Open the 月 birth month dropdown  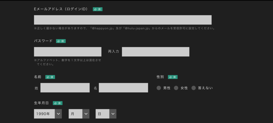[x=79, y=114]
